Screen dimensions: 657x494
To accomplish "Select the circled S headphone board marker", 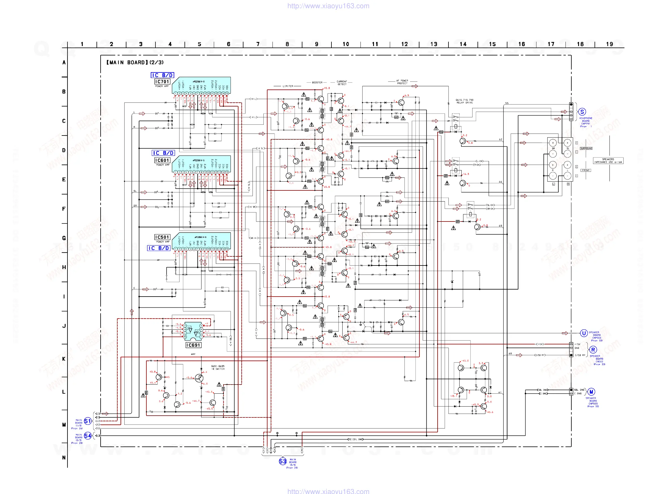I will (x=582, y=112).
